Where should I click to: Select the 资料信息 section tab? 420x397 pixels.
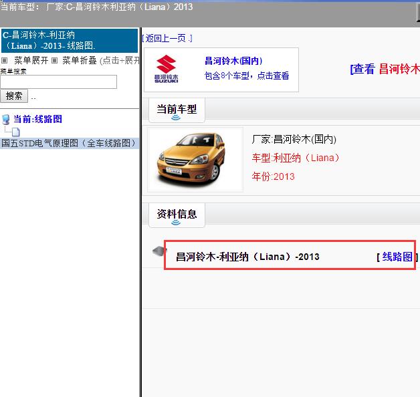177,215
